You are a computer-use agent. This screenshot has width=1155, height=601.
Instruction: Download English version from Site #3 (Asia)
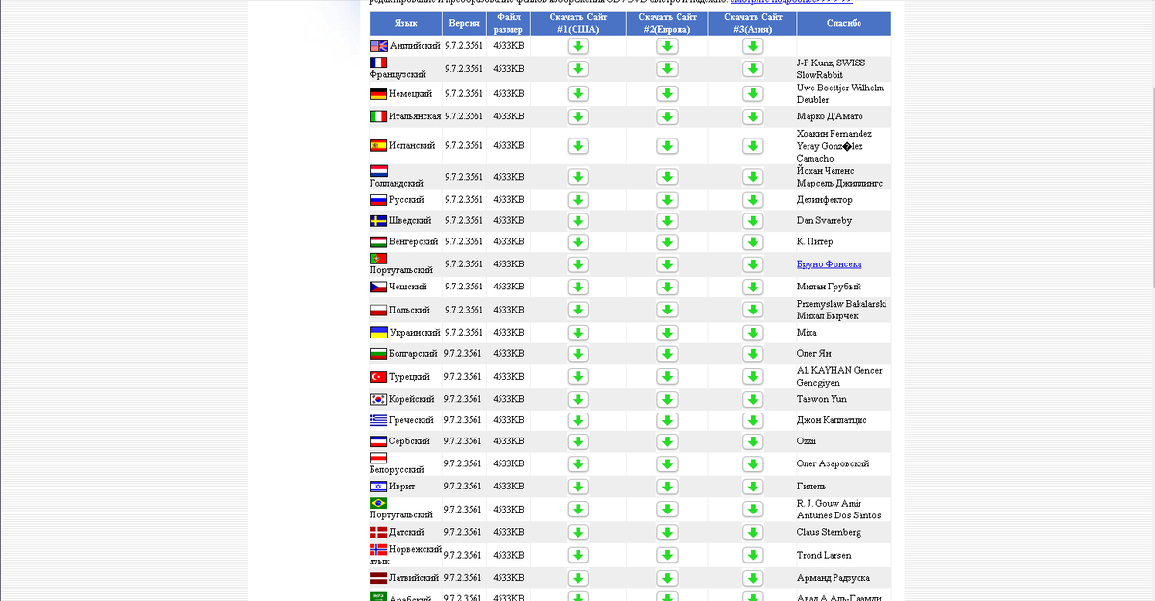[x=753, y=46]
